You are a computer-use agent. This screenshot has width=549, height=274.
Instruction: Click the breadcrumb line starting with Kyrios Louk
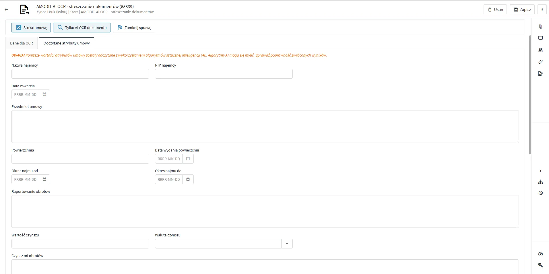click(x=95, y=12)
